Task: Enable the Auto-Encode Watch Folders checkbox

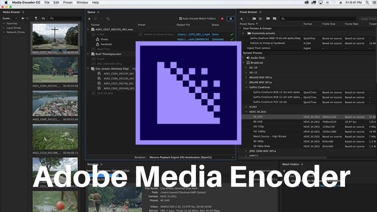Action: [181, 19]
